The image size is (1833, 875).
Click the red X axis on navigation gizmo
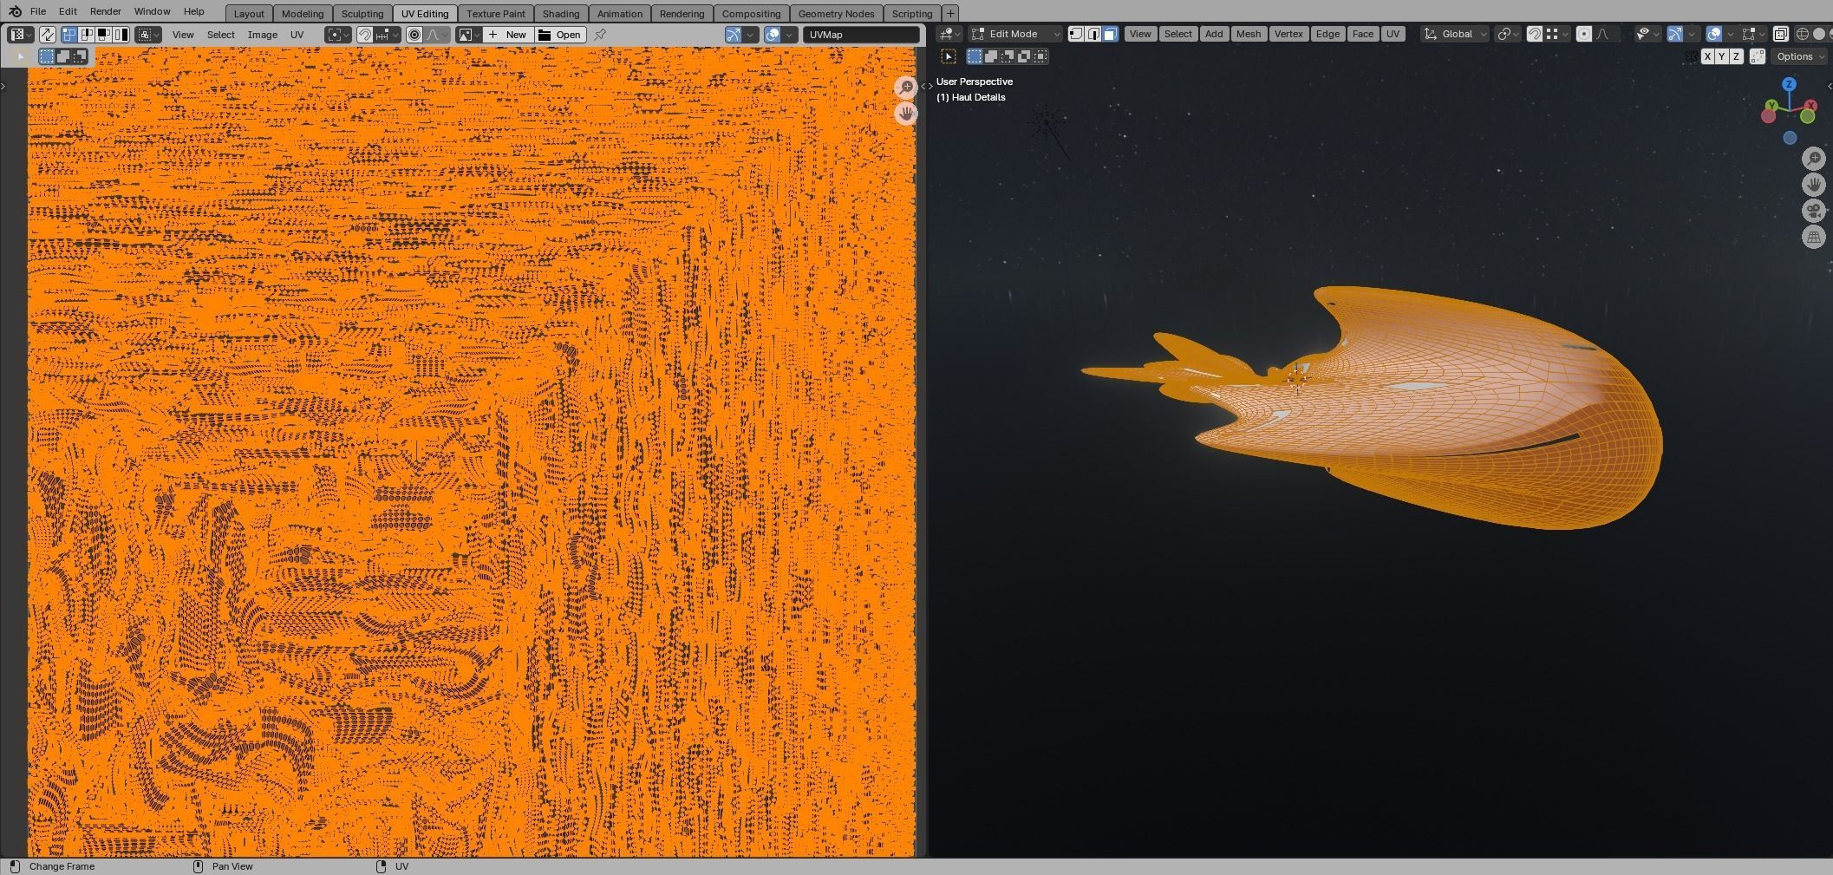pyautogui.click(x=1810, y=107)
